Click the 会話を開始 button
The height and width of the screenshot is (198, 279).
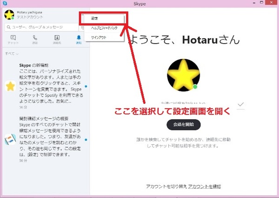click(x=184, y=125)
